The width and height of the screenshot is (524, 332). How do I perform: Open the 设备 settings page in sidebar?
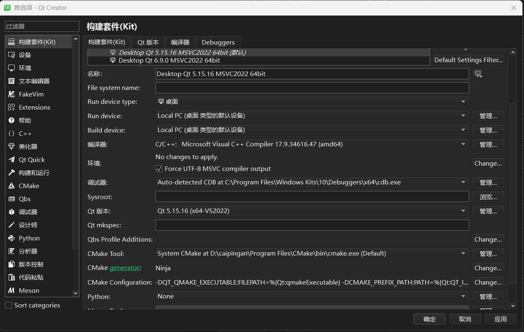pos(24,54)
